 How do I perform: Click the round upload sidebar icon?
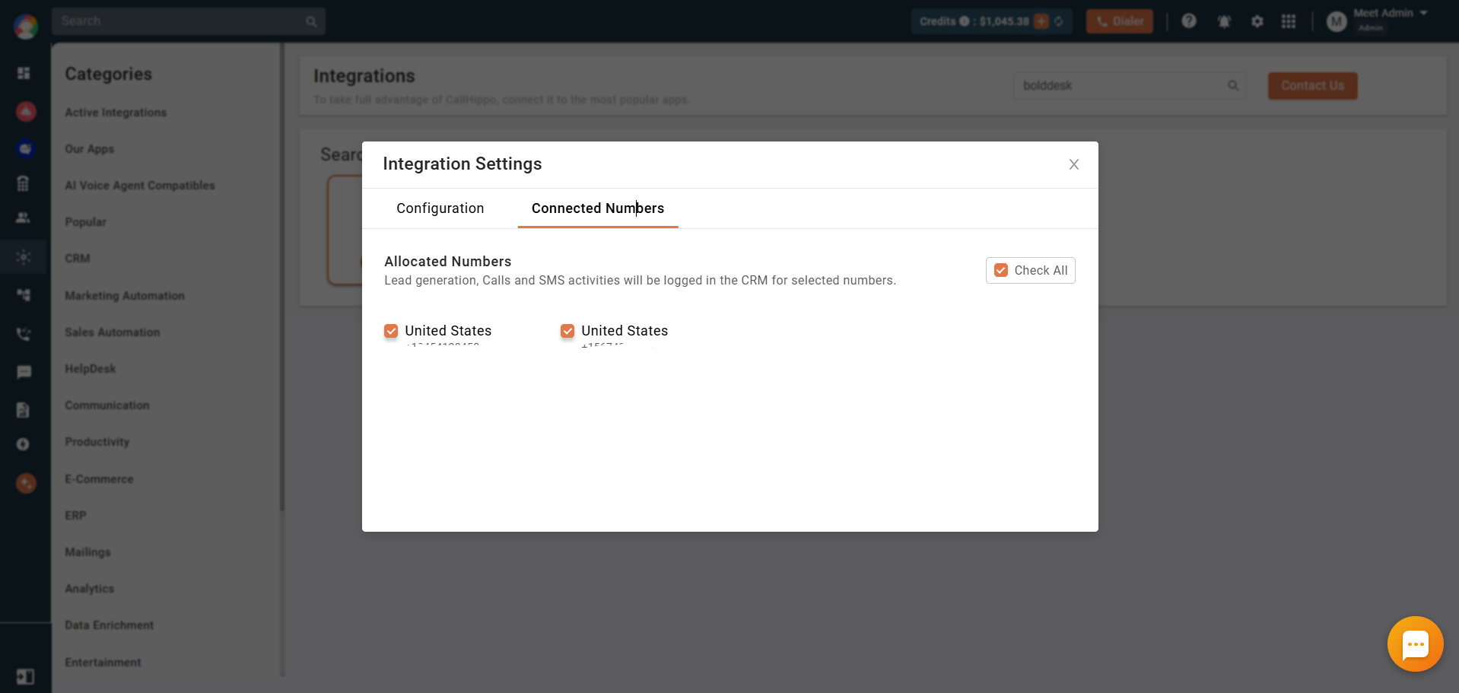tap(23, 444)
